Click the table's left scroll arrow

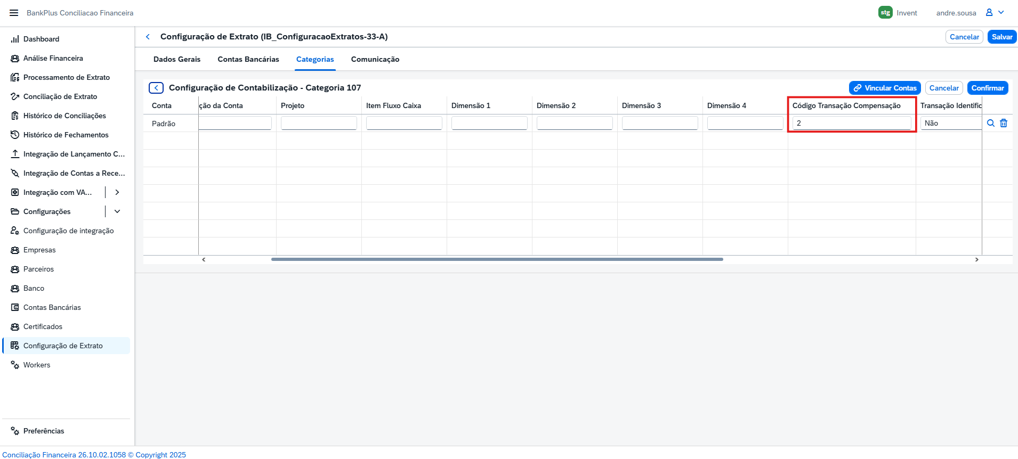(x=204, y=259)
